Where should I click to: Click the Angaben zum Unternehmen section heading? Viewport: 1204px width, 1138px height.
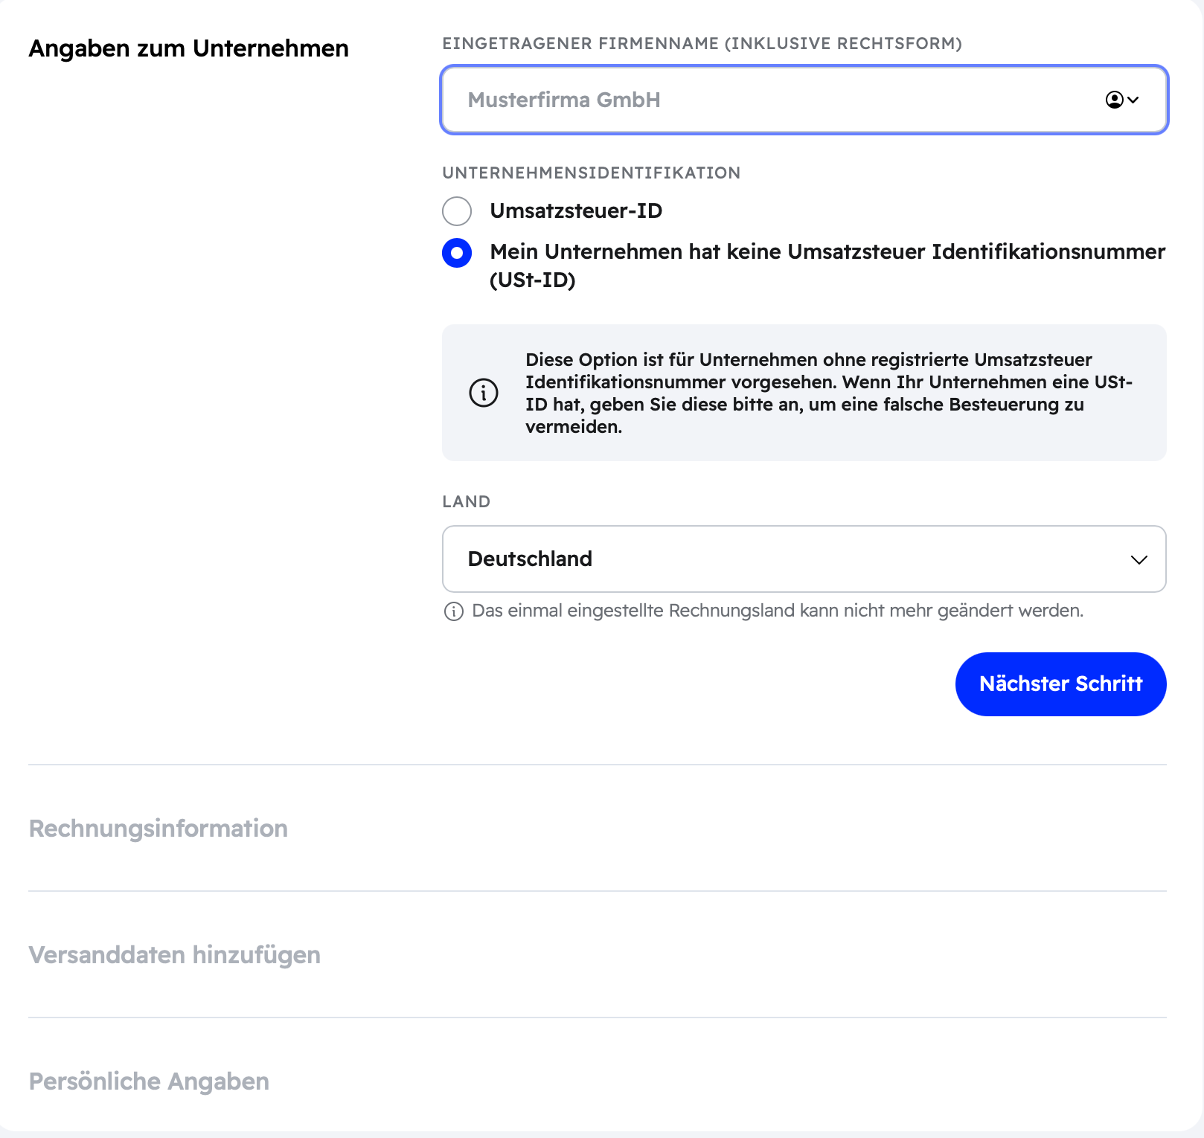(188, 48)
